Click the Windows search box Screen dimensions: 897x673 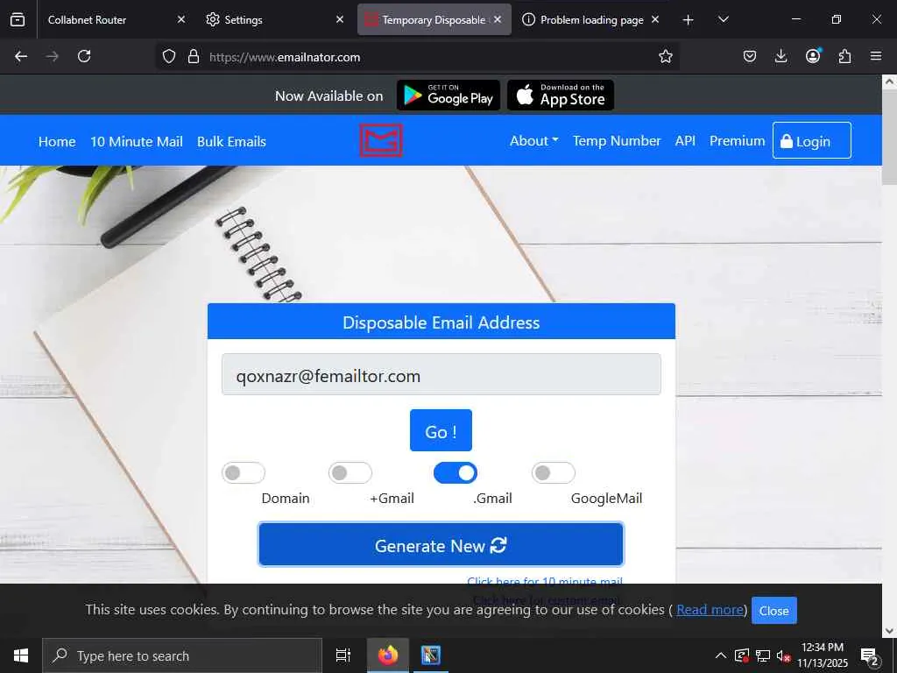(182, 655)
